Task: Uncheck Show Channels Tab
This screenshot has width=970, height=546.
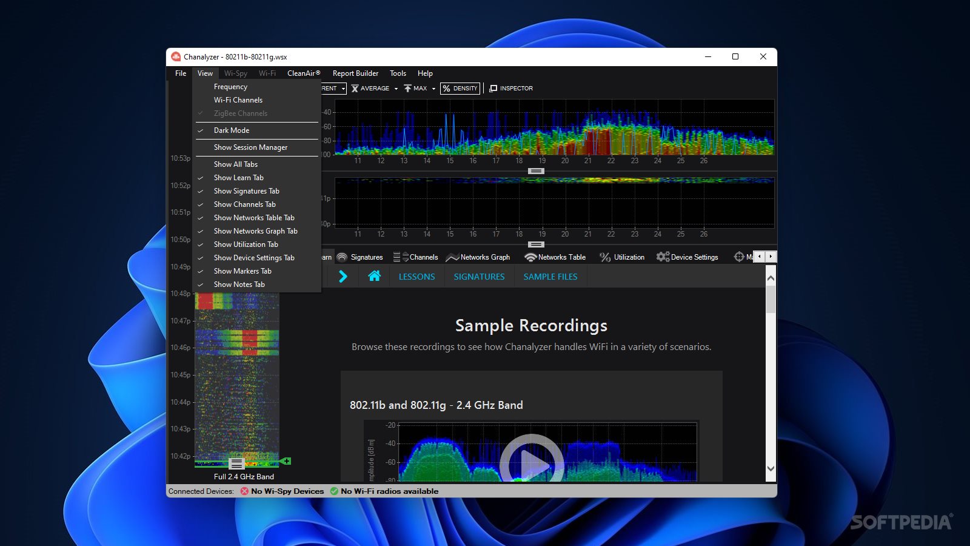Action: (257, 204)
